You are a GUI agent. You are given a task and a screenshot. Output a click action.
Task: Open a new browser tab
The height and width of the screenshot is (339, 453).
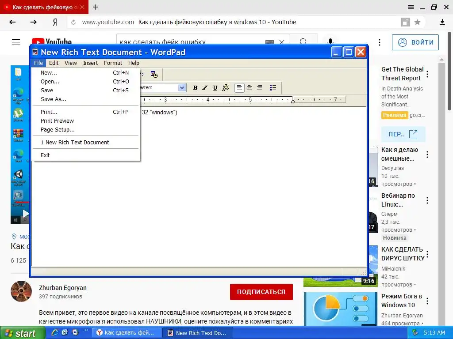(x=96, y=7)
